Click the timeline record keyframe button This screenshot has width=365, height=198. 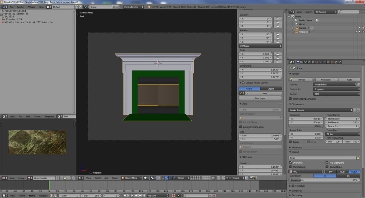(173, 196)
